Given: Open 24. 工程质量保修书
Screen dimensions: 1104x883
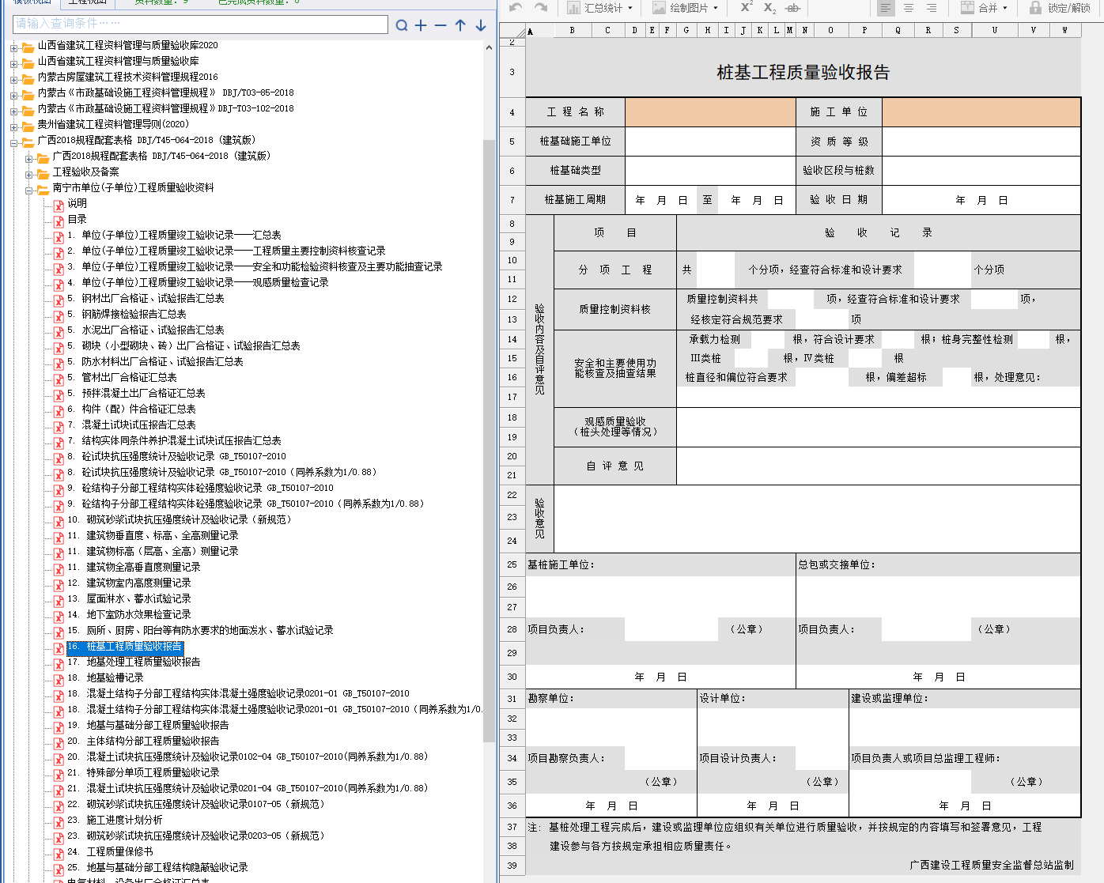Looking at the screenshot, I should 110,851.
